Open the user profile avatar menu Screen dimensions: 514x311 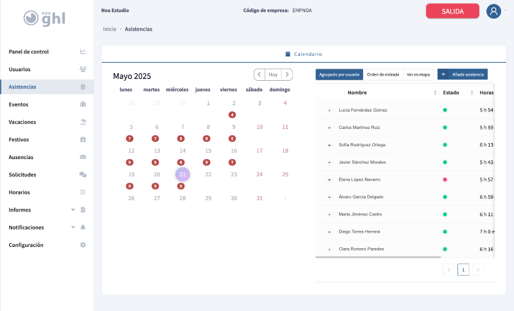click(493, 11)
